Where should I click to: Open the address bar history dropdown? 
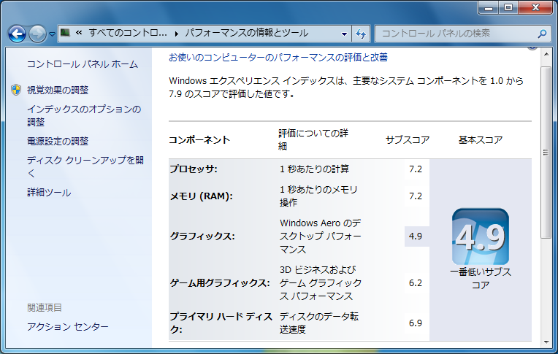pyautogui.click(x=344, y=34)
